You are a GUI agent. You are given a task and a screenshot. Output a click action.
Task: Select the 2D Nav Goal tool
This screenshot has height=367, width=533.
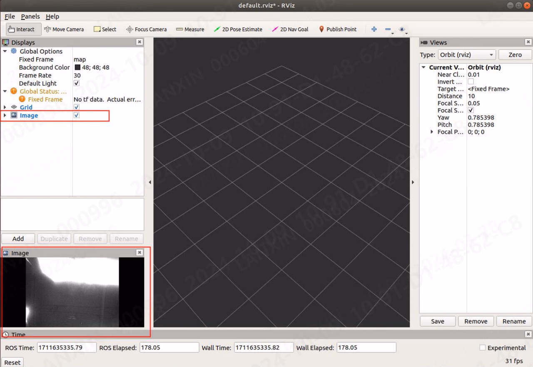point(290,29)
